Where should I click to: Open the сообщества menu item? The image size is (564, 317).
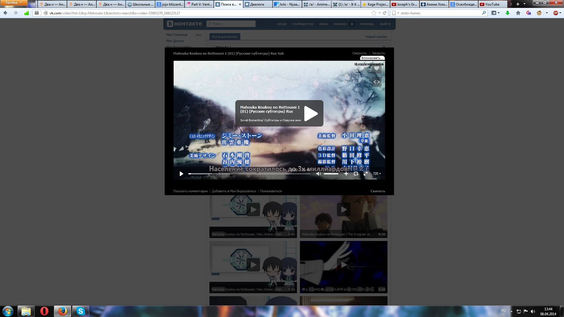[303, 24]
